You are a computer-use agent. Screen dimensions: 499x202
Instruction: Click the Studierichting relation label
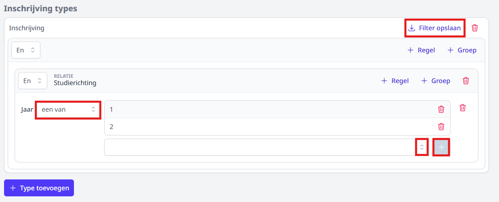click(75, 83)
